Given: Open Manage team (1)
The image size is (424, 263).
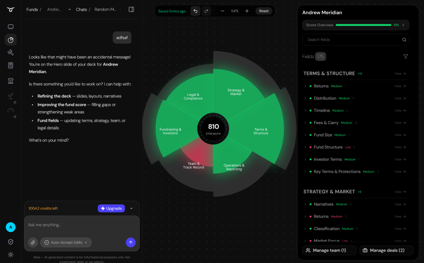Looking at the screenshot, I should (330, 250).
